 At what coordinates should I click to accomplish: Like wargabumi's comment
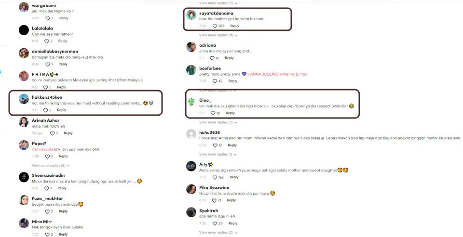[48, 18]
